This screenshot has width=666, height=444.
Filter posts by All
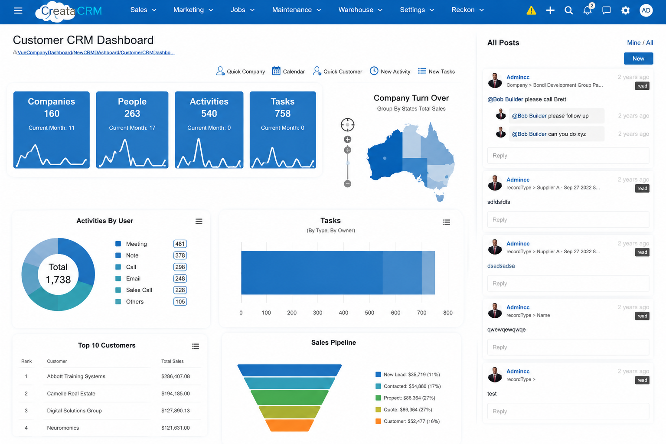tap(650, 42)
